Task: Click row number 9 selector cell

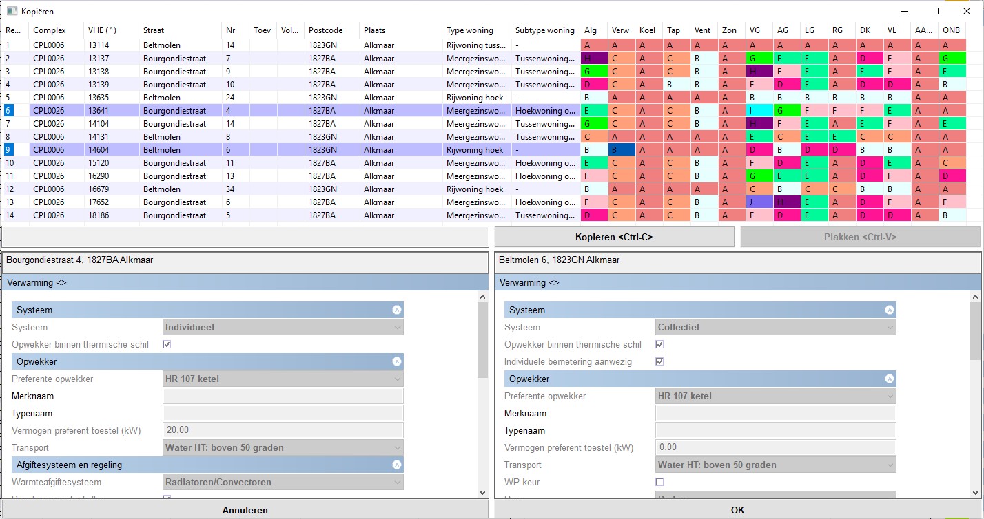Action: pos(15,149)
